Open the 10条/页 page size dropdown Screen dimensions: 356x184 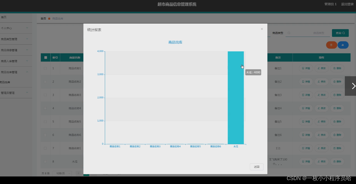point(62,173)
